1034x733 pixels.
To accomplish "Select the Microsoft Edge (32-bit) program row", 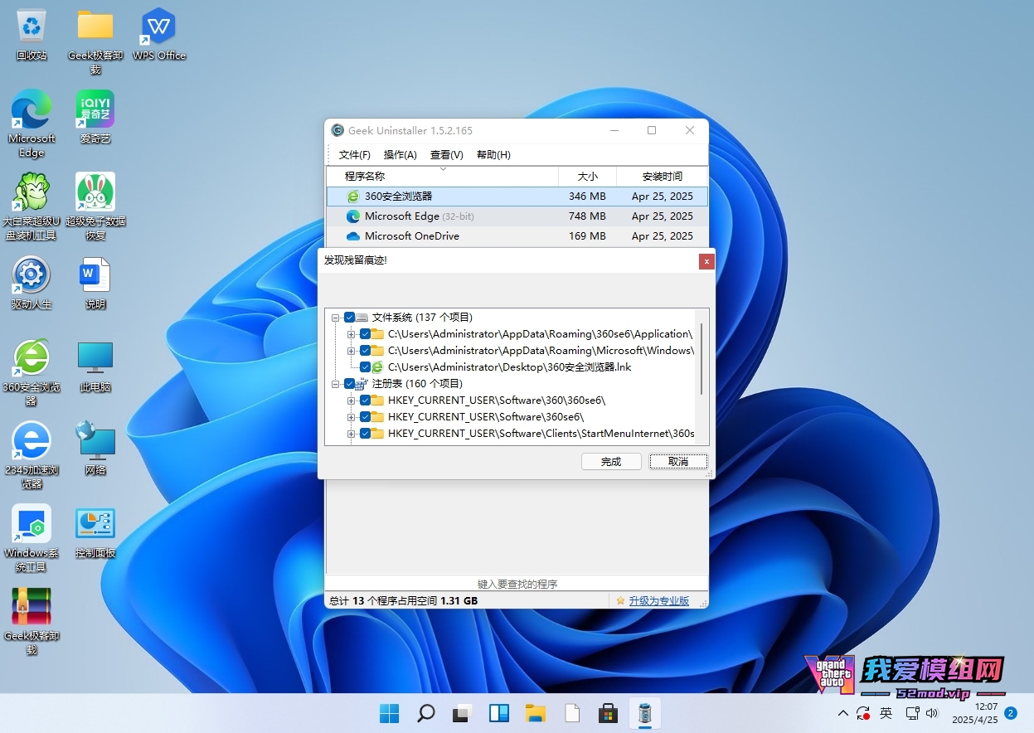I will click(x=517, y=216).
